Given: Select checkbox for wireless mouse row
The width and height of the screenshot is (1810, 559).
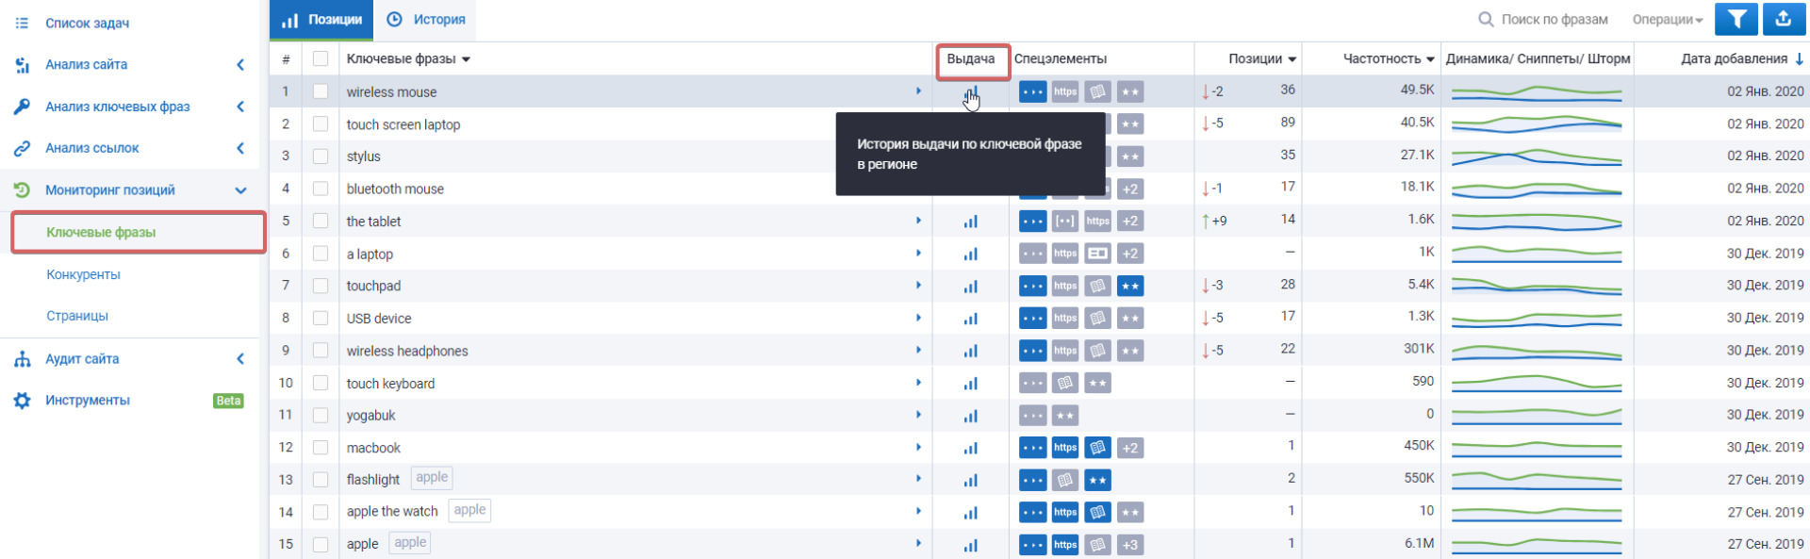Looking at the screenshot, I should tap(321, 91).
